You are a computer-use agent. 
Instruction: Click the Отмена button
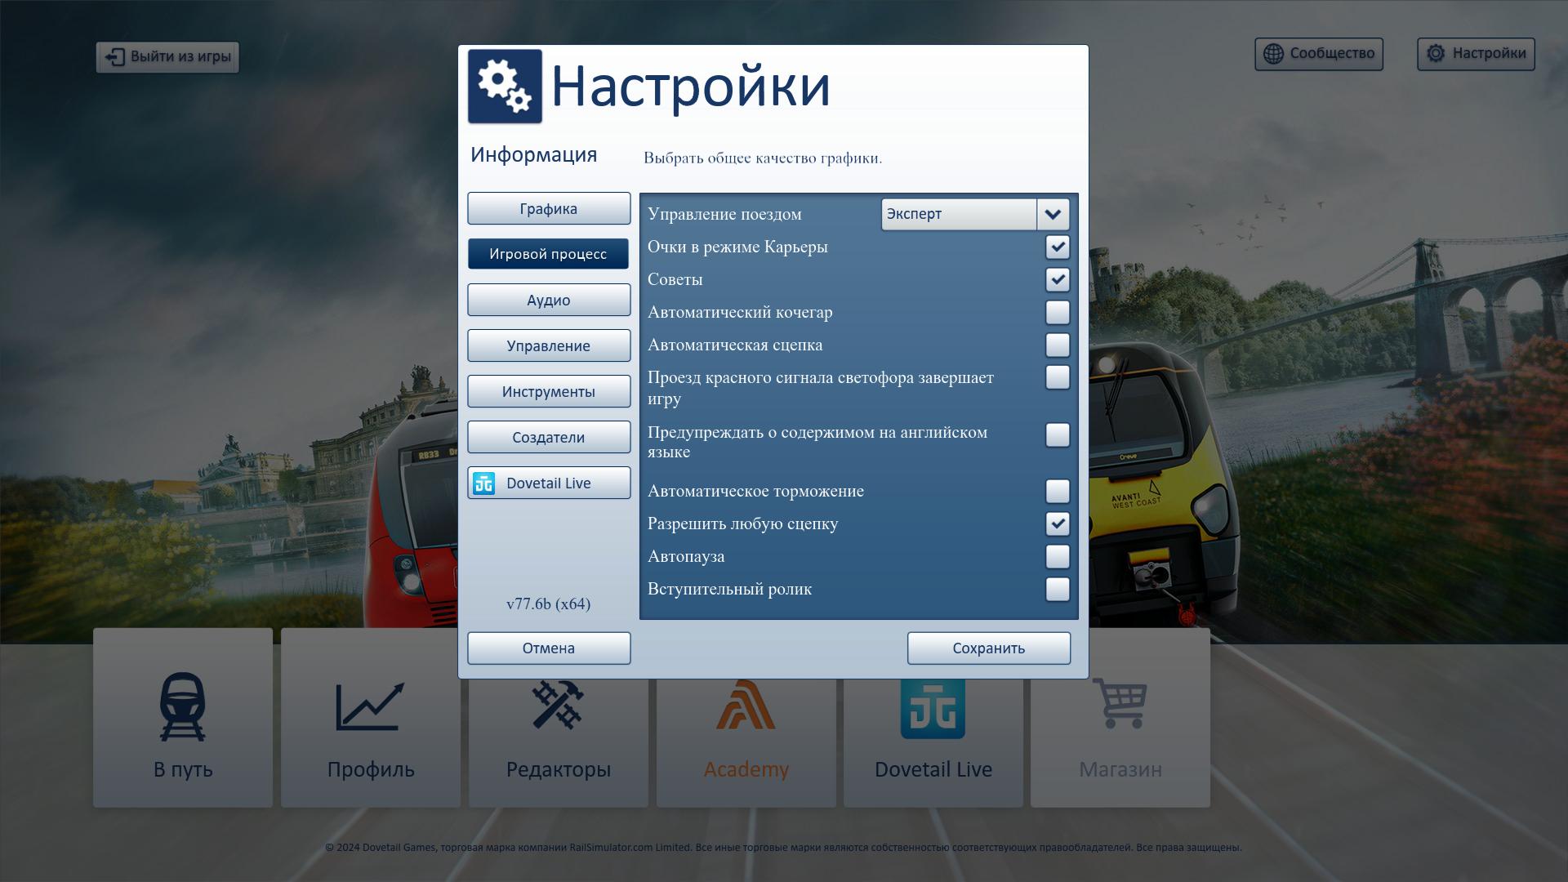click(x=549, y=648)
